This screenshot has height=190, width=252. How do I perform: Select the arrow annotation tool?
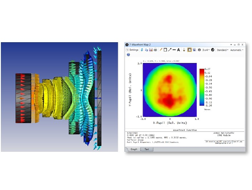tap(170, 50)
